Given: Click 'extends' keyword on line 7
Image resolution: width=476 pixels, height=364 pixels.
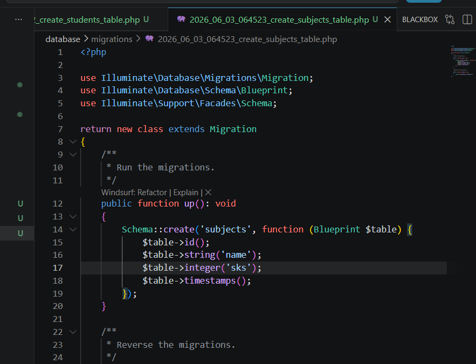Looking at the screenshot, I should point(187,129).
